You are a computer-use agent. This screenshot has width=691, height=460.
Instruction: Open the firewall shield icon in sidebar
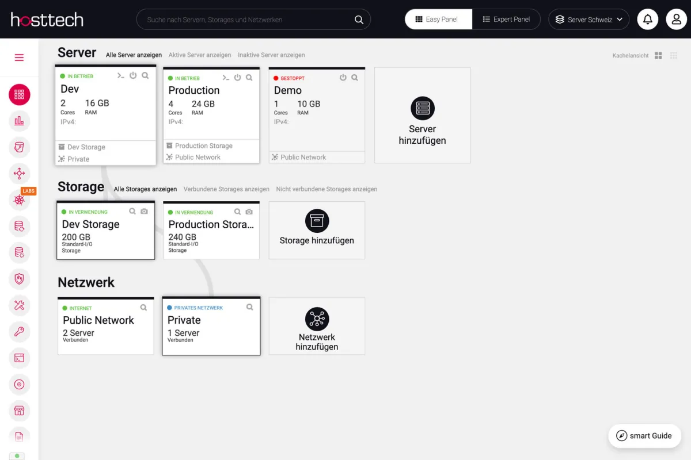click(19, 279)
